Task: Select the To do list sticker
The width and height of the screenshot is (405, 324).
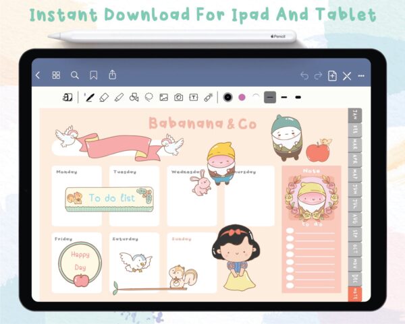Action: [109, 199]
